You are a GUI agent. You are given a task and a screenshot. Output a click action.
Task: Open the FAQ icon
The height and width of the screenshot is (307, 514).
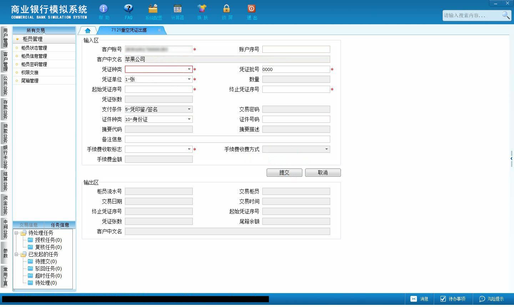[x=128, y=12]
